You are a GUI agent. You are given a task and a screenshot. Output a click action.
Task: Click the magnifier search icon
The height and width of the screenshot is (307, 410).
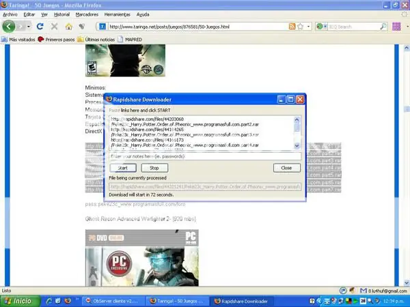pyautogui.click(x=383, y=27)
